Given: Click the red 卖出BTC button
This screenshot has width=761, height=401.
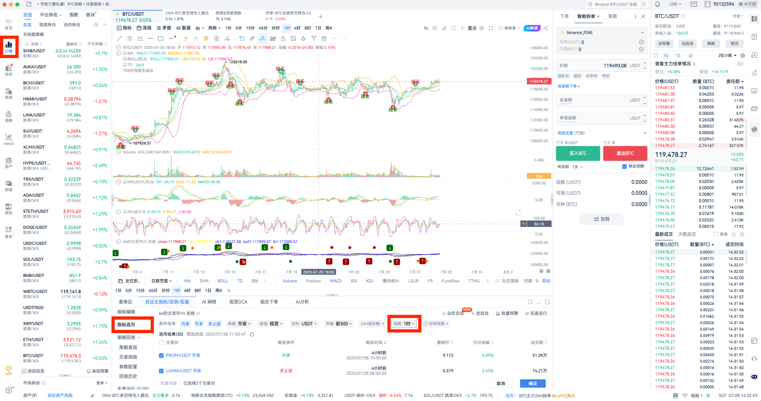Looking at the screenshot, I should (625, 153).
